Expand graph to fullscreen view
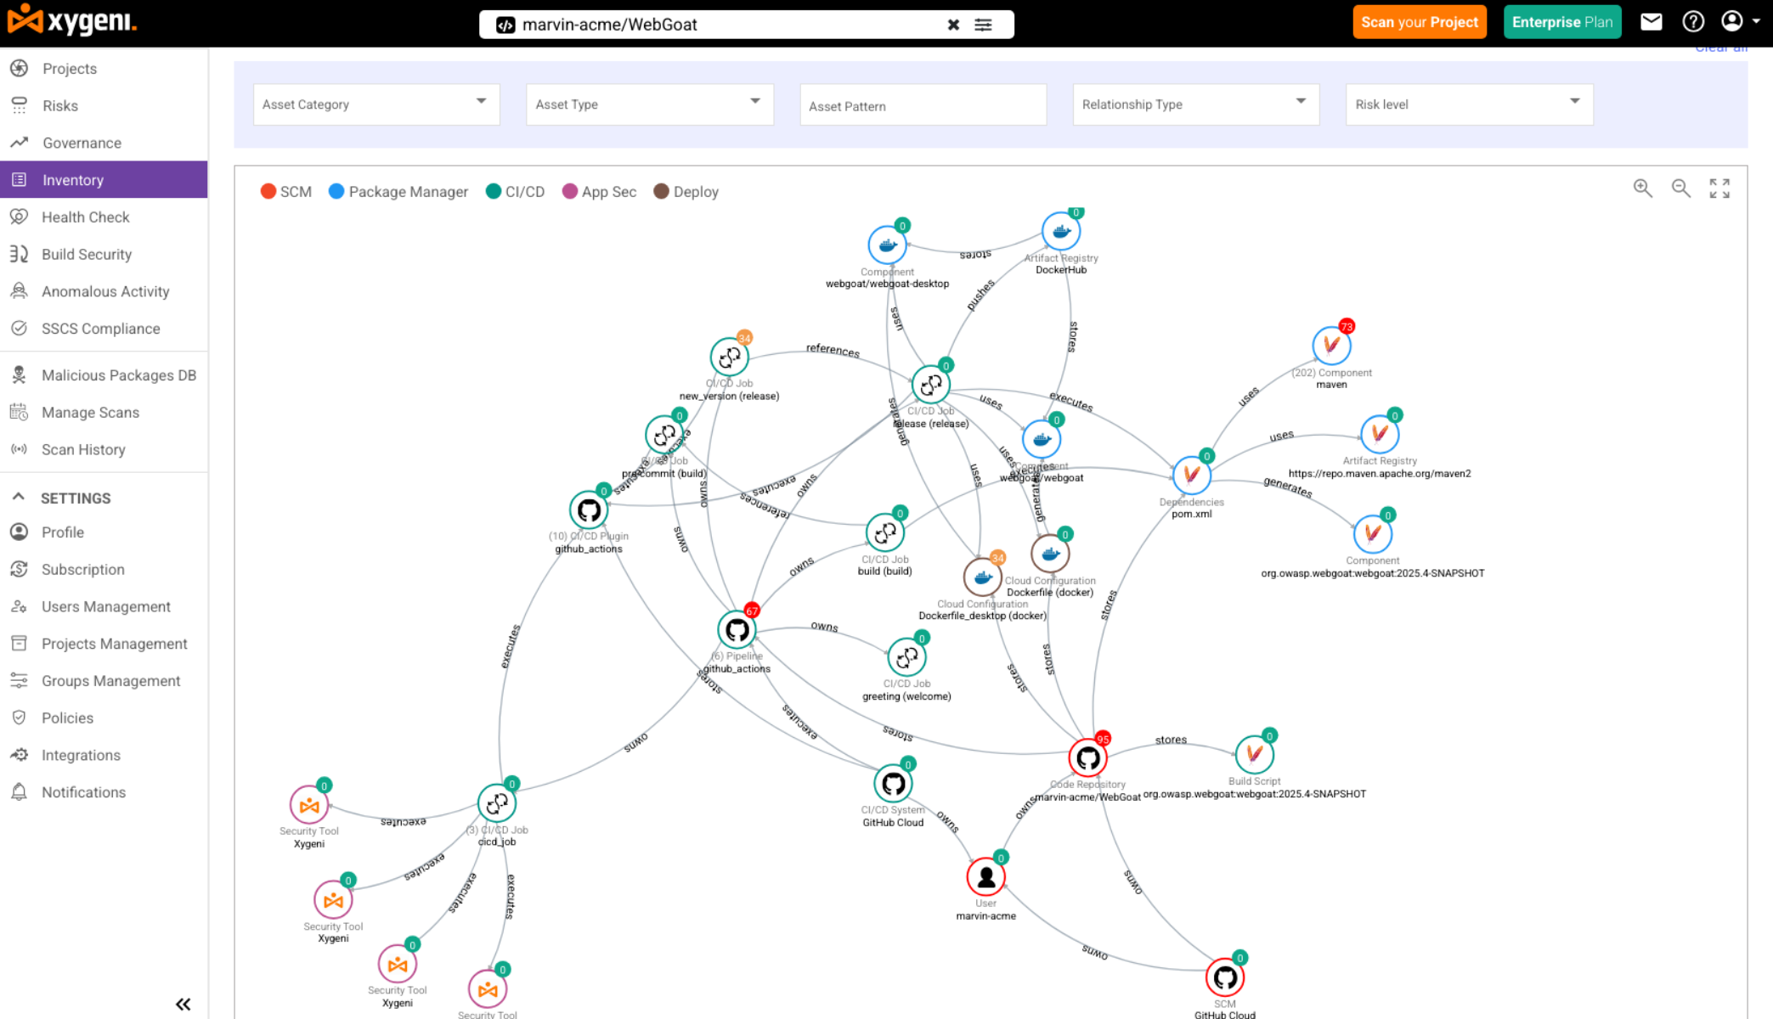 point(1719,189)
